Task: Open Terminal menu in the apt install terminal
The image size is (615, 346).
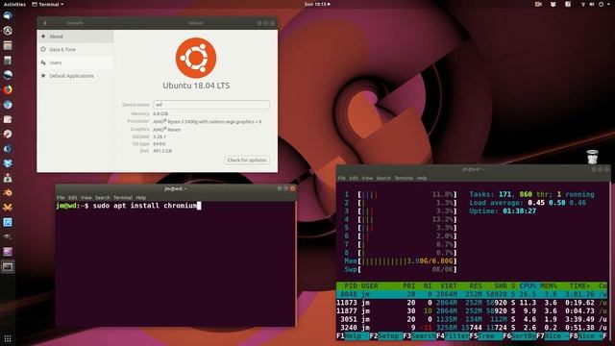Action: (123, 198)
